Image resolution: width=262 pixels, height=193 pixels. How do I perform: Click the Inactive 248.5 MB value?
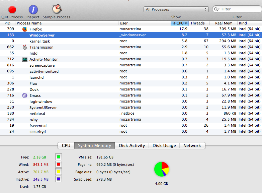(x=41, y=179)
